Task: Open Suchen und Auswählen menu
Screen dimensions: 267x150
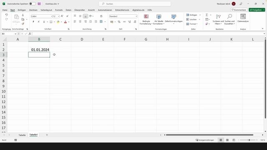Action: pyautogui.click(x=229, y=20)
